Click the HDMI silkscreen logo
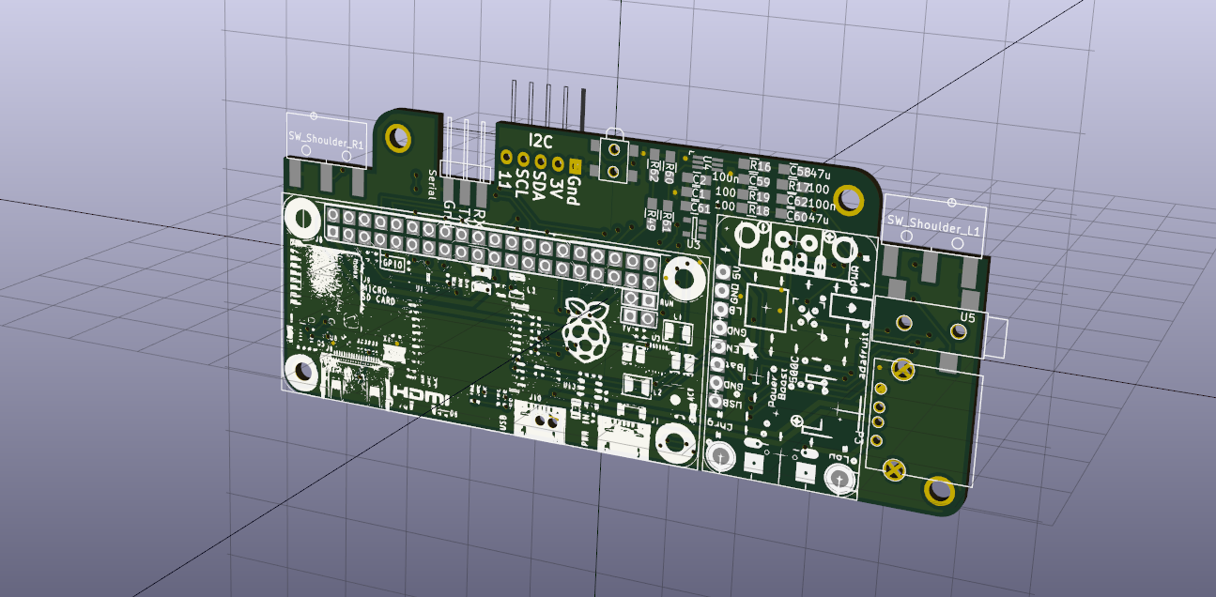 pyautogui.click(x=420, y=396)
